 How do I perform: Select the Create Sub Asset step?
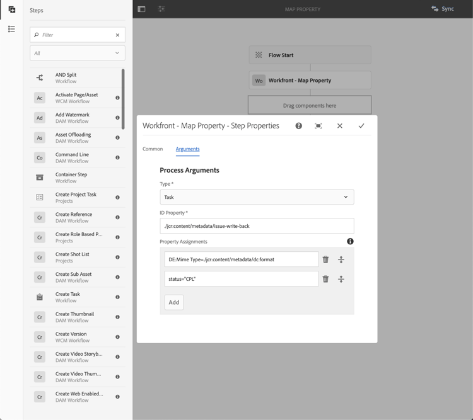(x=78, y=277)
